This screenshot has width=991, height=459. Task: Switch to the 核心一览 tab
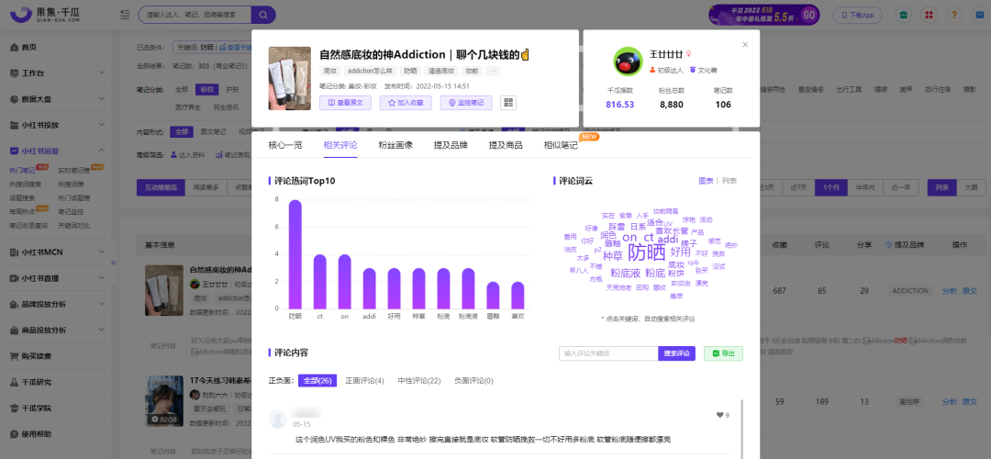(x=285, y=145)
